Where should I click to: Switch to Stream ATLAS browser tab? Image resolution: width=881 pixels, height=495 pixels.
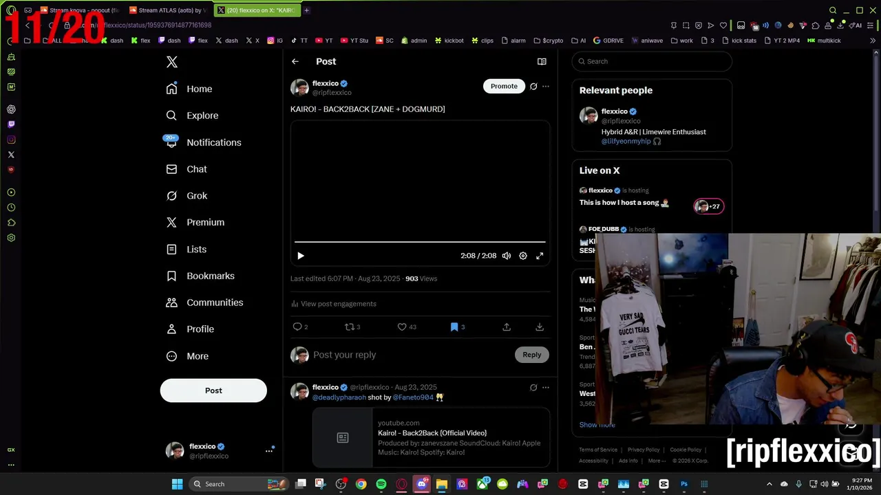point(167,10)
